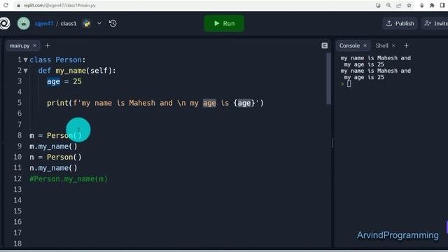Click the commented '#Person.my_name(m)' line
Image resolution: width=448 pixels, height=252 pixels.
click(x=69, y=179)
